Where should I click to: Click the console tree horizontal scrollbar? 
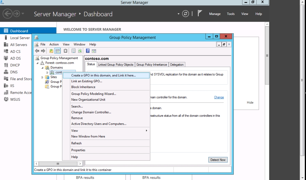point(58,164)
